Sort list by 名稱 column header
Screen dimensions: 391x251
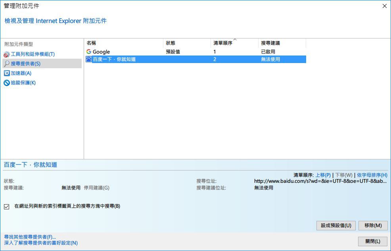coord(124,43)
